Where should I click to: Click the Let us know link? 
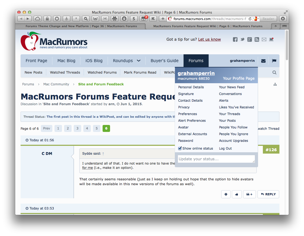pyautogui.click(x=209, y=39)
